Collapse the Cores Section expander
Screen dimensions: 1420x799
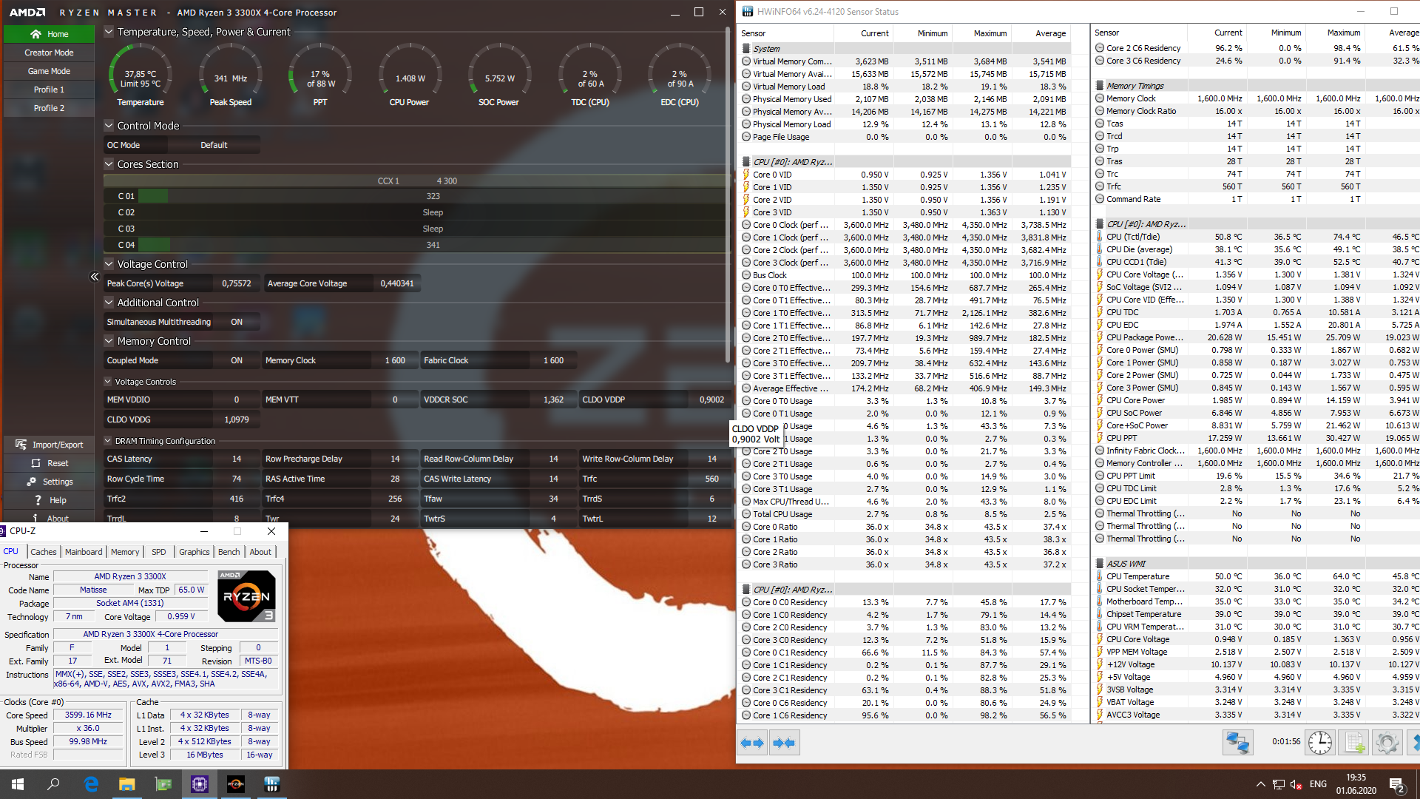coord(109,164)
